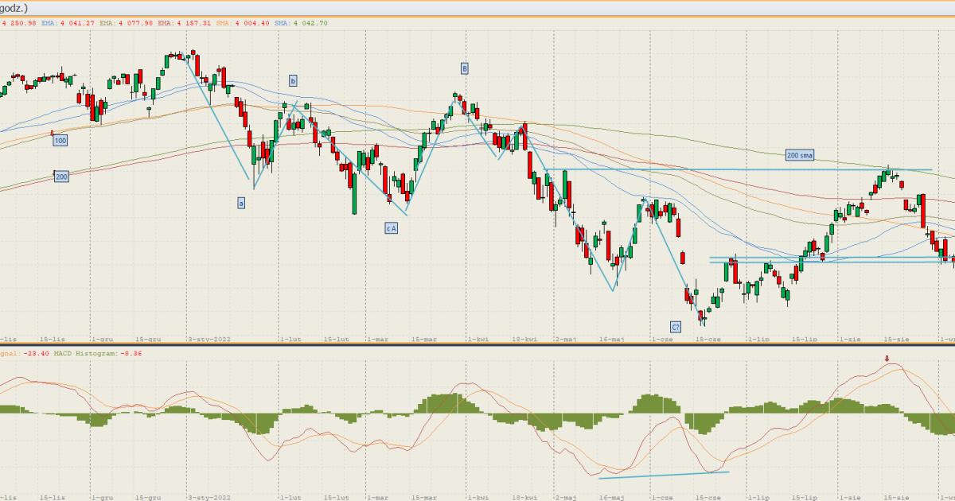
Task: Click the '15-cze' date on price axis
Action: pos(707,340)
